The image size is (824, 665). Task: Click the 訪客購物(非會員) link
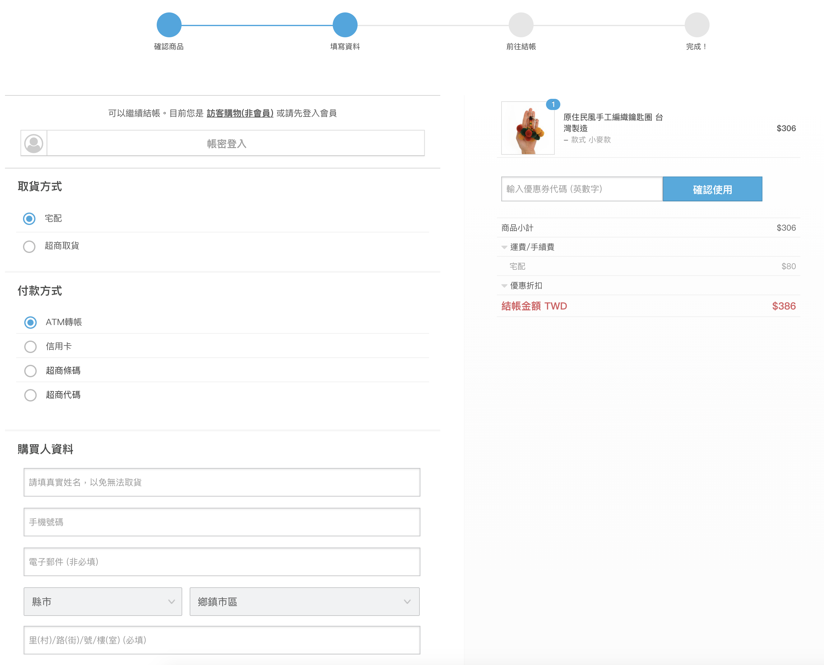point(240,113)
